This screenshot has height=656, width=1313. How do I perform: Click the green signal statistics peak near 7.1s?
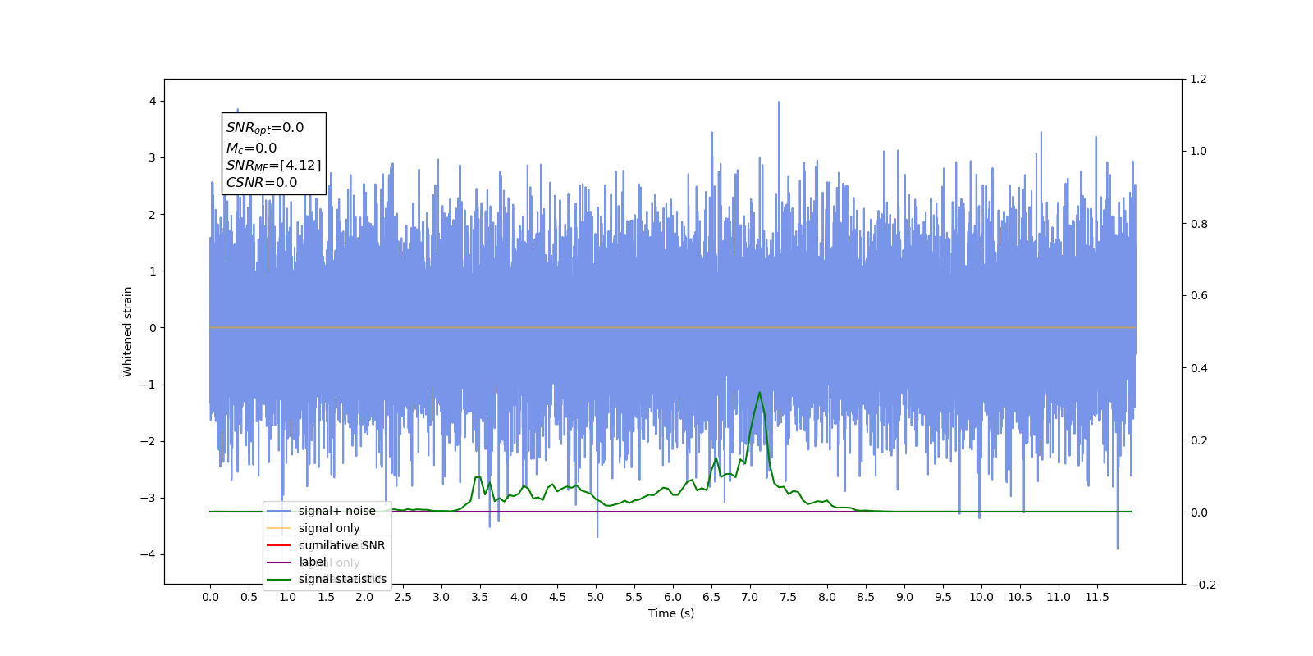click(x=760, y=393)
